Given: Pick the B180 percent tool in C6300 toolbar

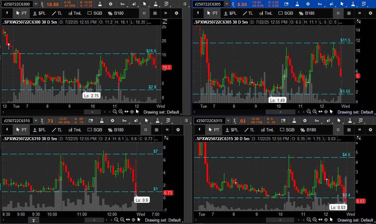Looking at the screenshot, I should click(115, 13).
